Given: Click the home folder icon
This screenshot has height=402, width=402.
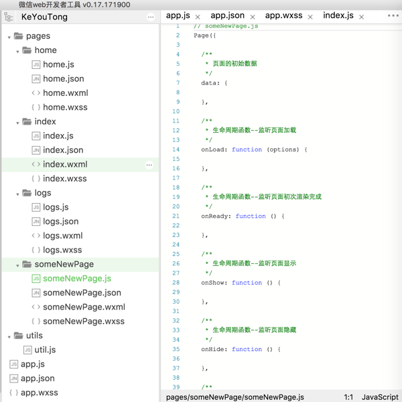Looking at the screenshot, I should pos(27,50).
